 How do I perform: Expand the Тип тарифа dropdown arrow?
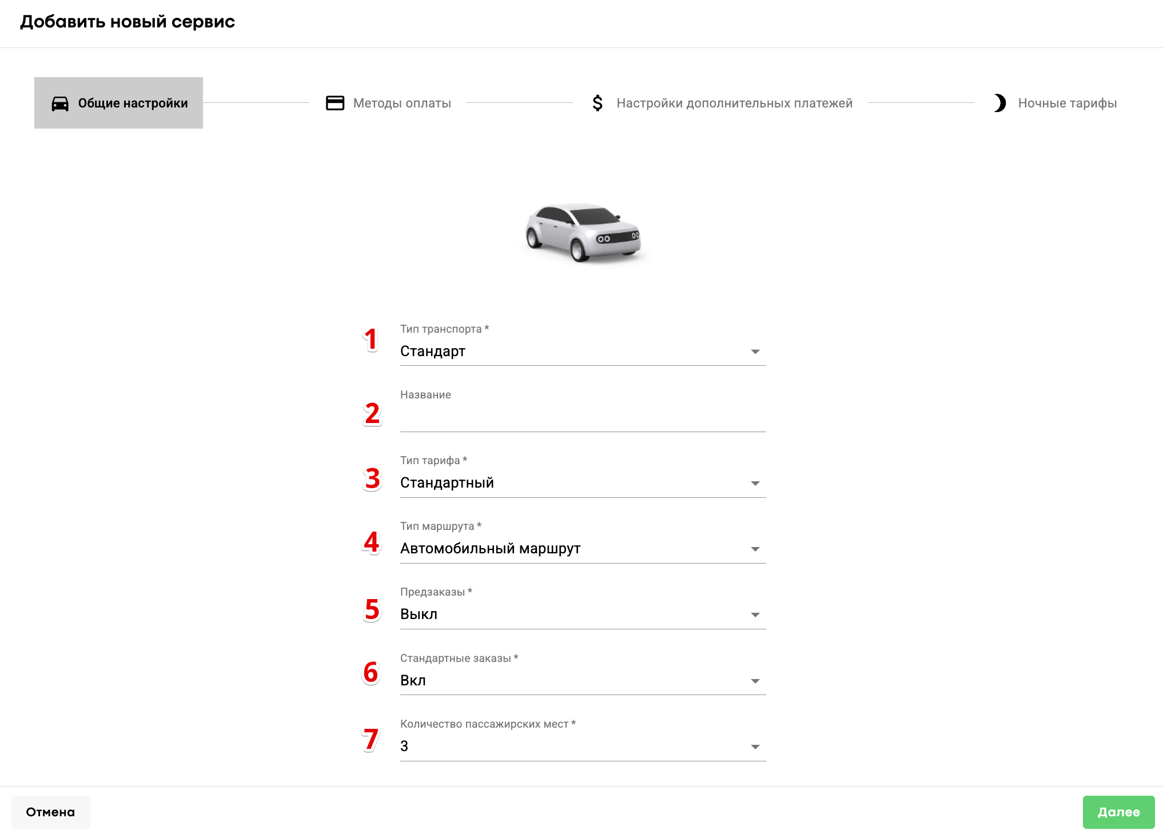click(755, 484)
